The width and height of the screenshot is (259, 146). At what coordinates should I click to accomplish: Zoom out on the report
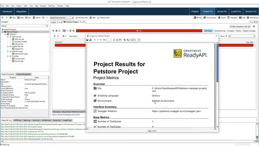pos(128,40)
